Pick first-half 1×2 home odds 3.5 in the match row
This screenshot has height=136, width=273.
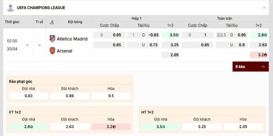(x=170, y=35)
